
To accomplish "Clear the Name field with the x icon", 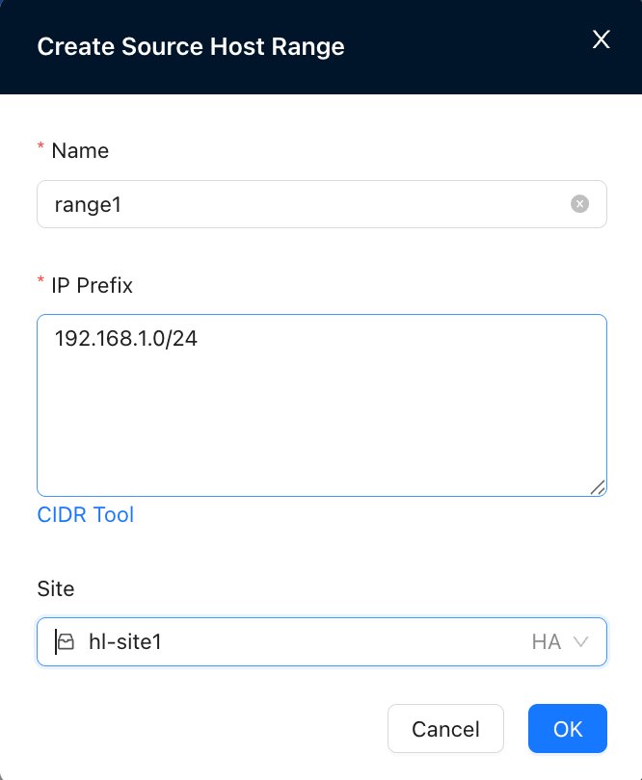I will [579, 204].
